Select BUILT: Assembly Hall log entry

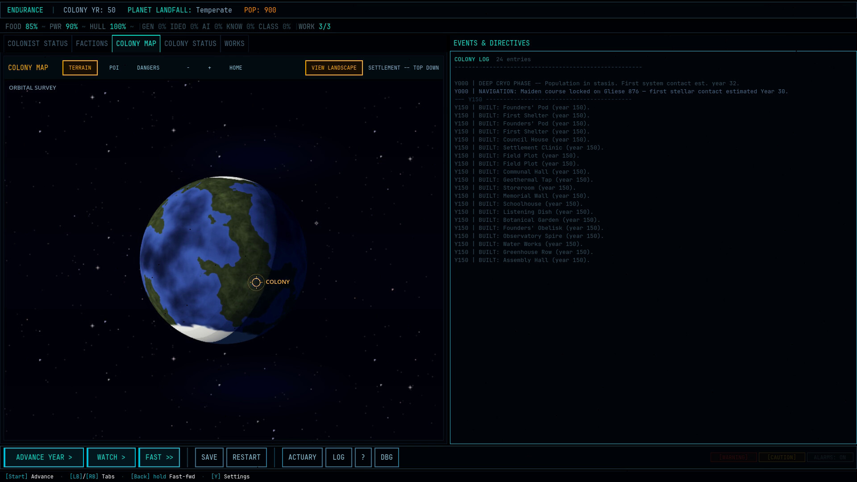pos(522,260)
